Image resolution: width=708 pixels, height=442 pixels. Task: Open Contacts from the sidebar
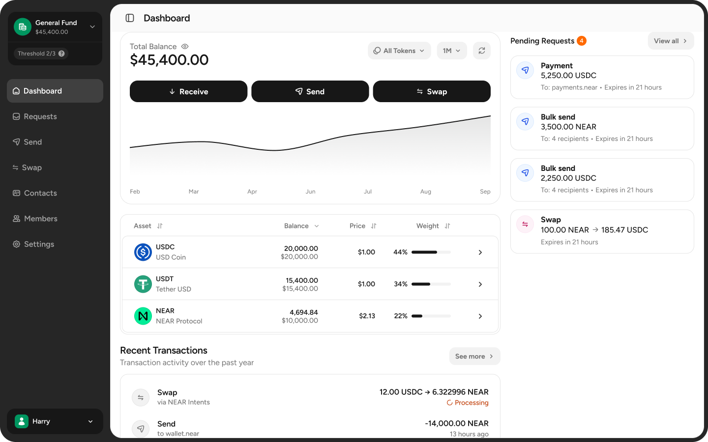[55, 193]
